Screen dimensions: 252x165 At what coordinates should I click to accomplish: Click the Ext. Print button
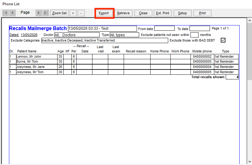coord(163,13)
